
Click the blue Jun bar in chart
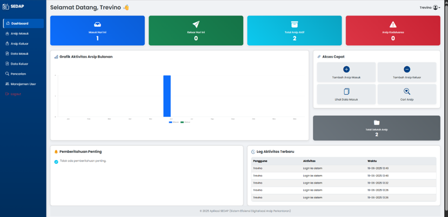[x=167, y=96]
